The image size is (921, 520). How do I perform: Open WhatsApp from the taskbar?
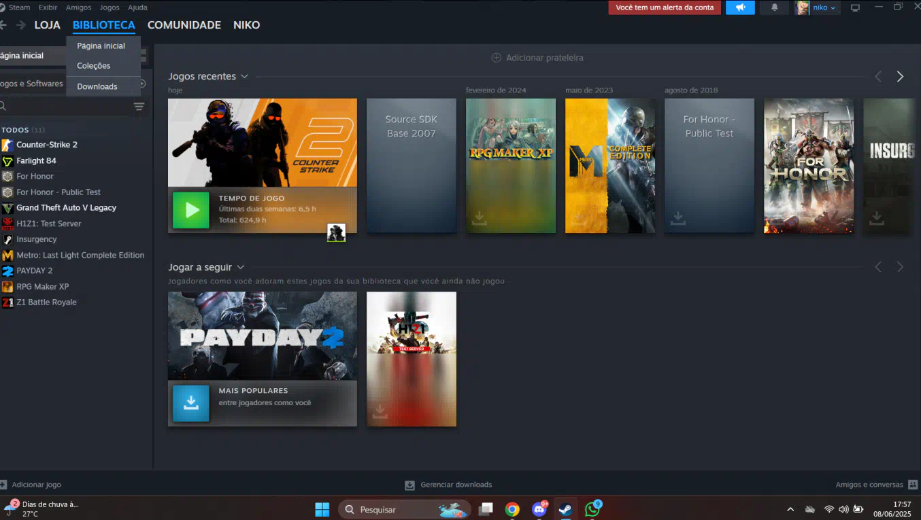[592, 509]
